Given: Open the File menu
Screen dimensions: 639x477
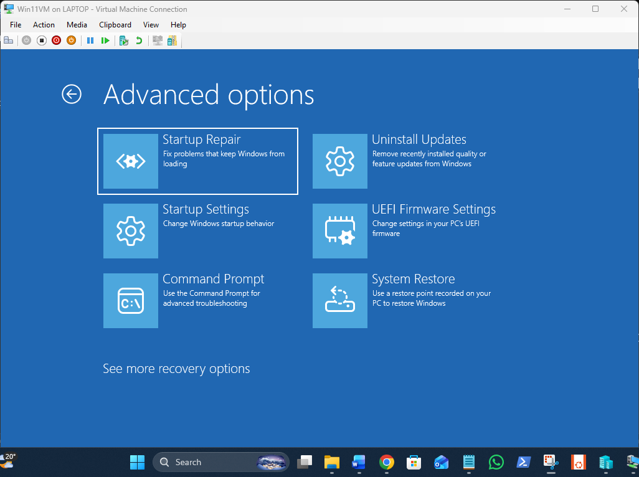Looking at the screenshot, I should (16, 25).
